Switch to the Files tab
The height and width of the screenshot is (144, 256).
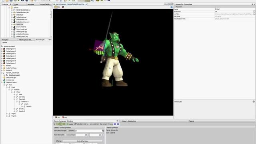(x=16, y=4)
